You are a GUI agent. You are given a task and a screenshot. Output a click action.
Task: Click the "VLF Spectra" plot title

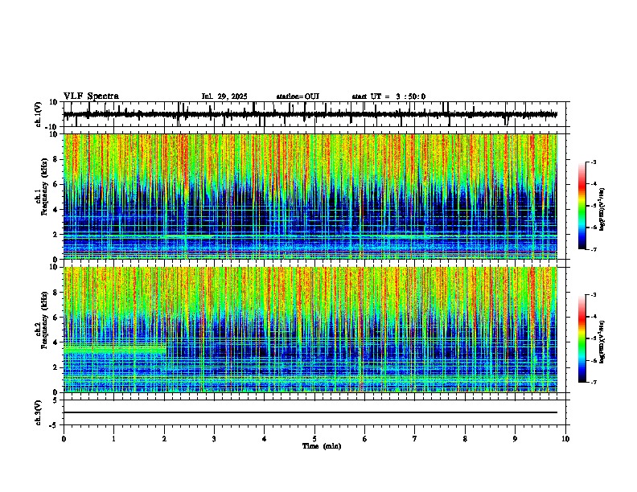coord(91,96)
